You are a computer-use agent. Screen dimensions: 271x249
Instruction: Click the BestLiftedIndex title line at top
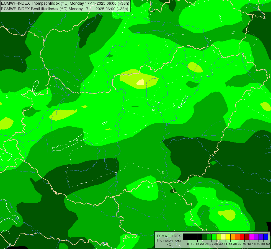pos(65,9)
